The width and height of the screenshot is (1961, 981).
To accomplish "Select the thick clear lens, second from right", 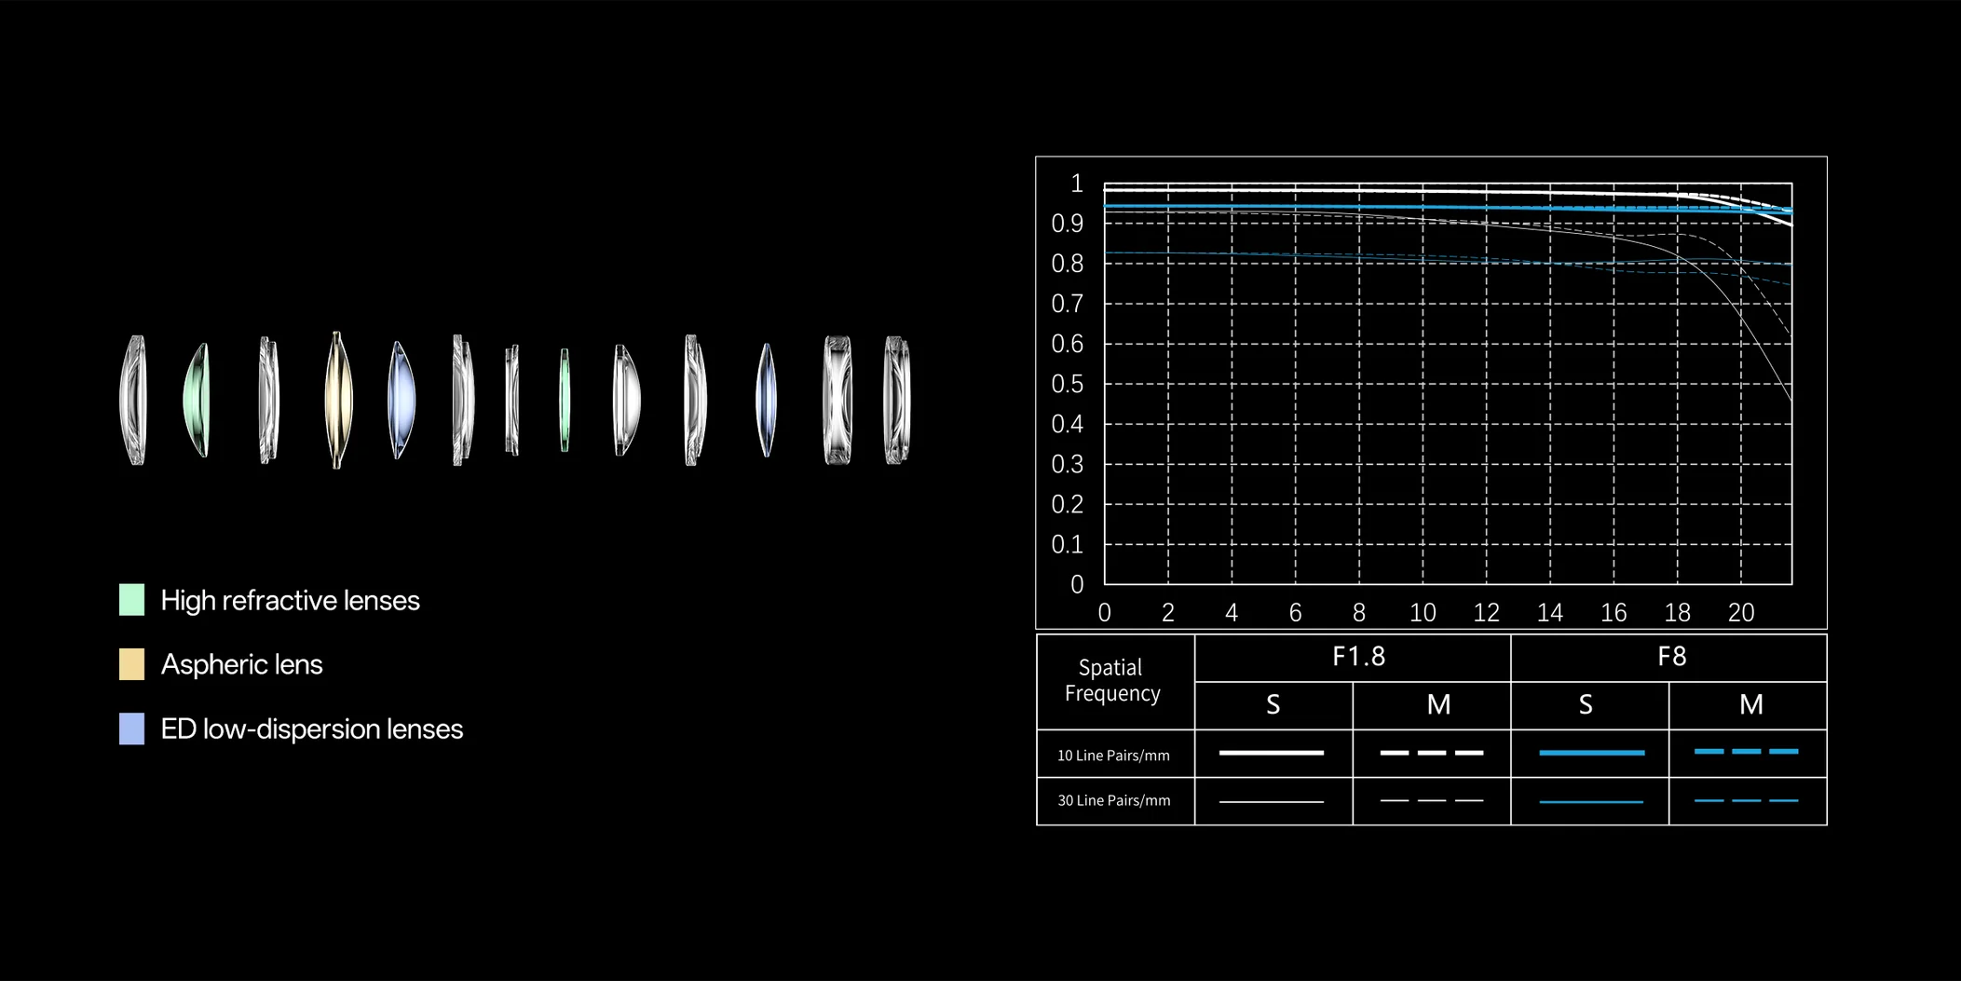I will tap(838, 400).
